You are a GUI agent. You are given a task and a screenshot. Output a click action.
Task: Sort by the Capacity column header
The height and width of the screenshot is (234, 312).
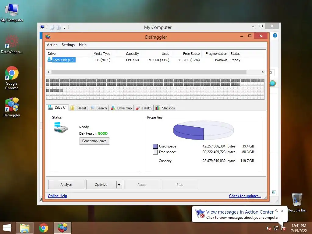coord(132,54)
